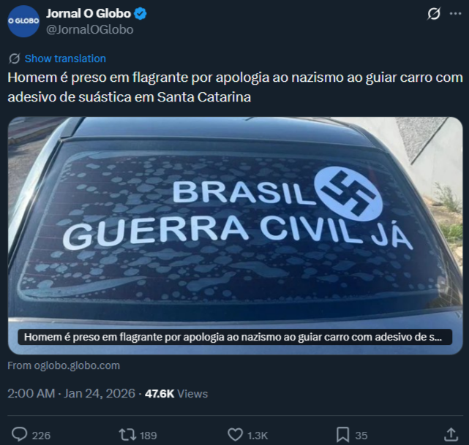Click the blue verified badge
Screen dimensions: 469x445
tap(140, 14)
